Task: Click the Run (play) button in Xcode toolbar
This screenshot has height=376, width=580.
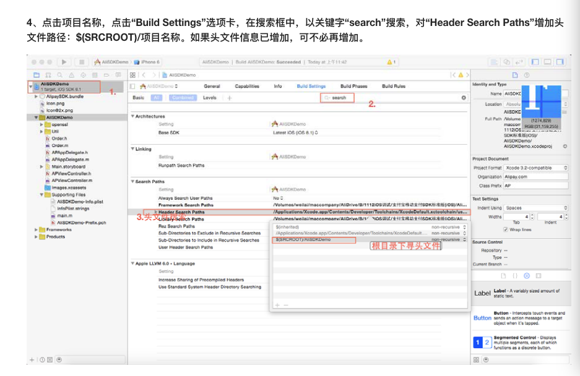Action: point(64,62)
